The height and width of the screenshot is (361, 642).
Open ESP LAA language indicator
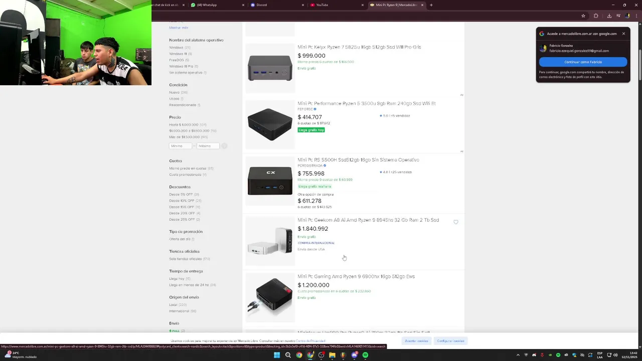pos(600,355)
